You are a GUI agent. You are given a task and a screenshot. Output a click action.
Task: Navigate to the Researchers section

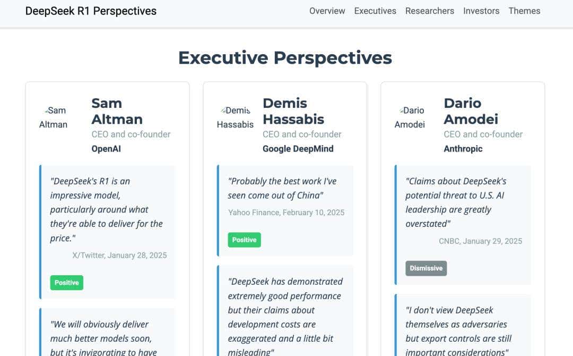[429, 11]
